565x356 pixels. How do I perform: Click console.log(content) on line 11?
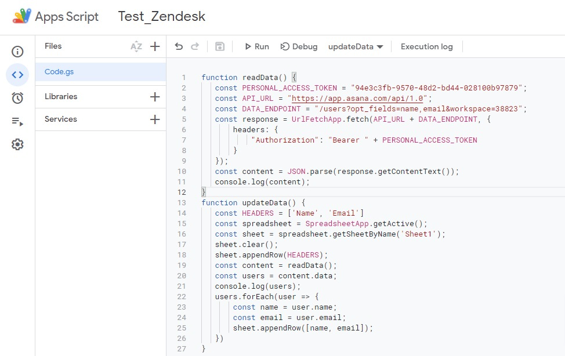260,182
